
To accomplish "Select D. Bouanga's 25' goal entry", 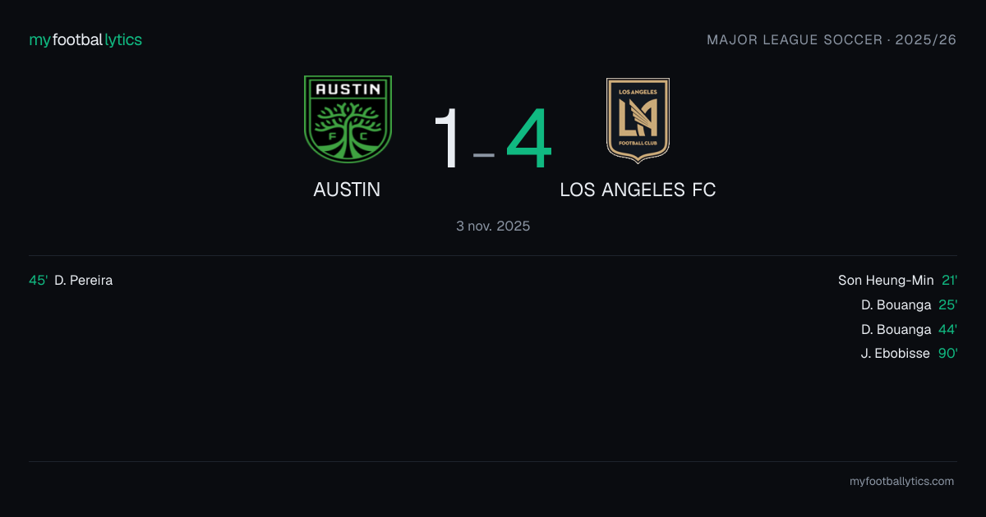I will coord(910,305).
